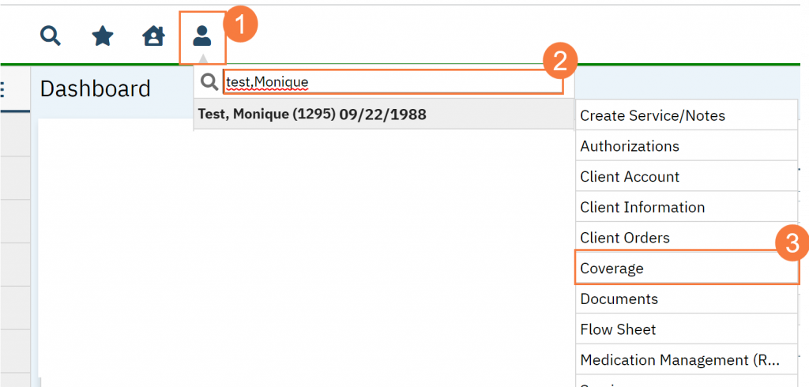Select Test, Monique (1295) search result
Viewport: 809px width, 387px height.
pos(312,115)
